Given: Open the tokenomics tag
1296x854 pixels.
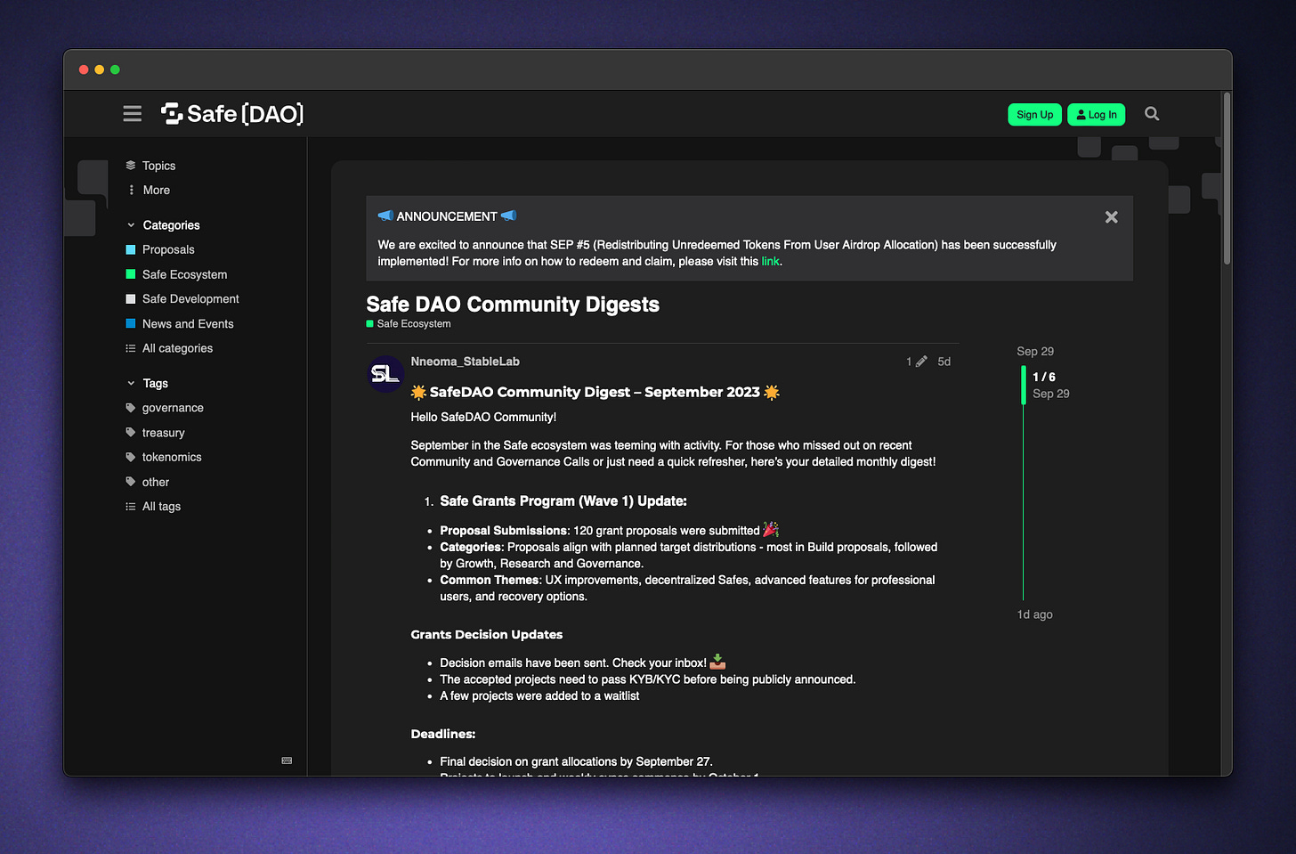Looking at the screenshot, I should click(x=172, y=457).
